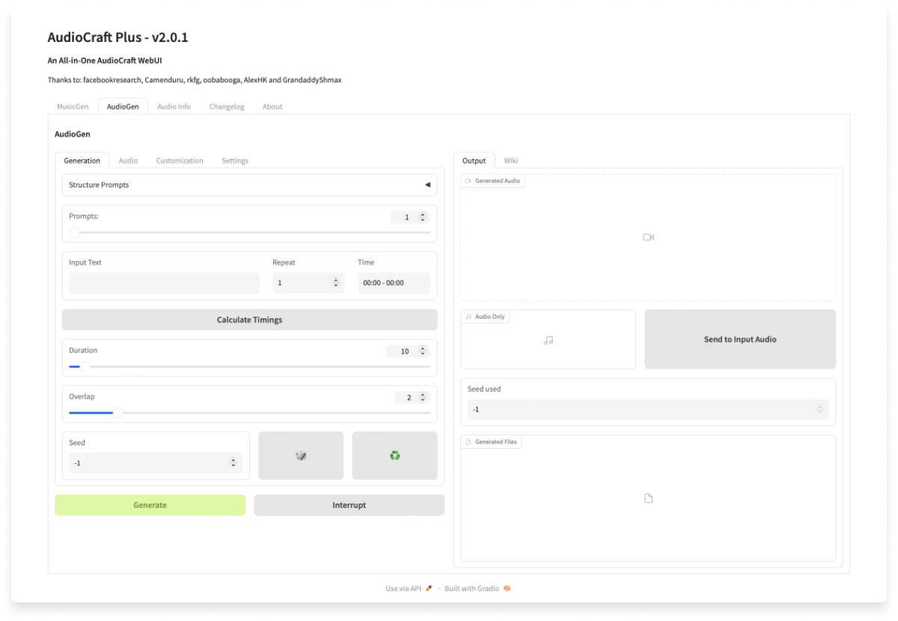Image resolution: width=898 pixels, height=621 pixels.
Task: Click the Gradio logo in footer
Action: [507, 588]
